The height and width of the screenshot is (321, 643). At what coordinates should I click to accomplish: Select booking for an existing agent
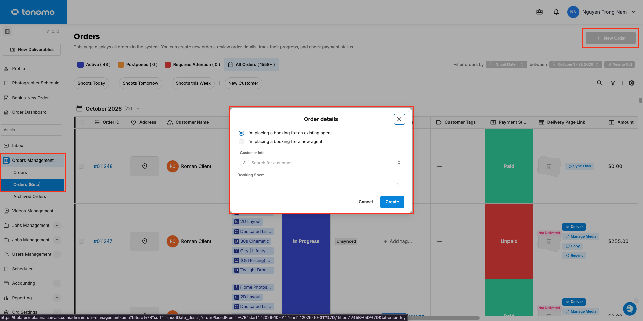pos(241,133)
